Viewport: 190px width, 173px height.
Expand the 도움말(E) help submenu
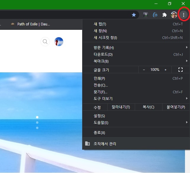[x=136, y=123]
